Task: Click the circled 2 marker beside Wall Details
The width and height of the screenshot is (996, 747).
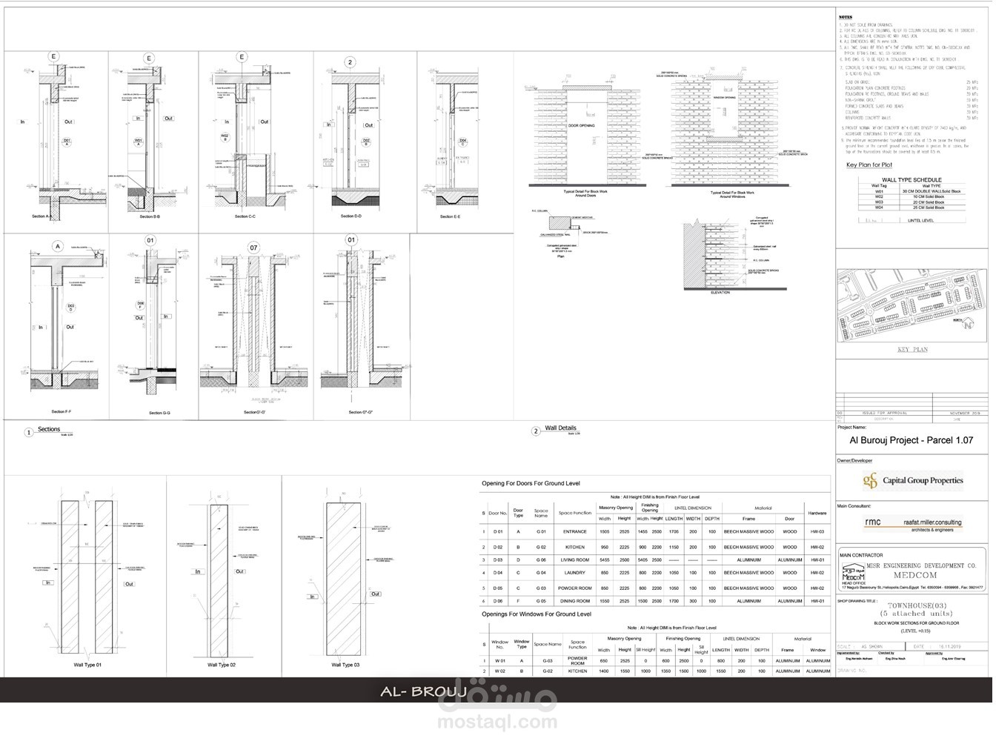Action: pos(536,429)
